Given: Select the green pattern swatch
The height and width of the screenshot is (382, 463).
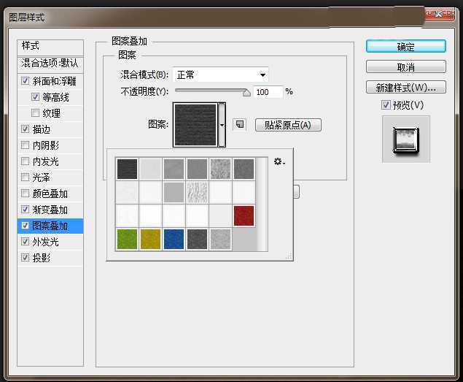Looking at the screenshot, I should 127,239.
